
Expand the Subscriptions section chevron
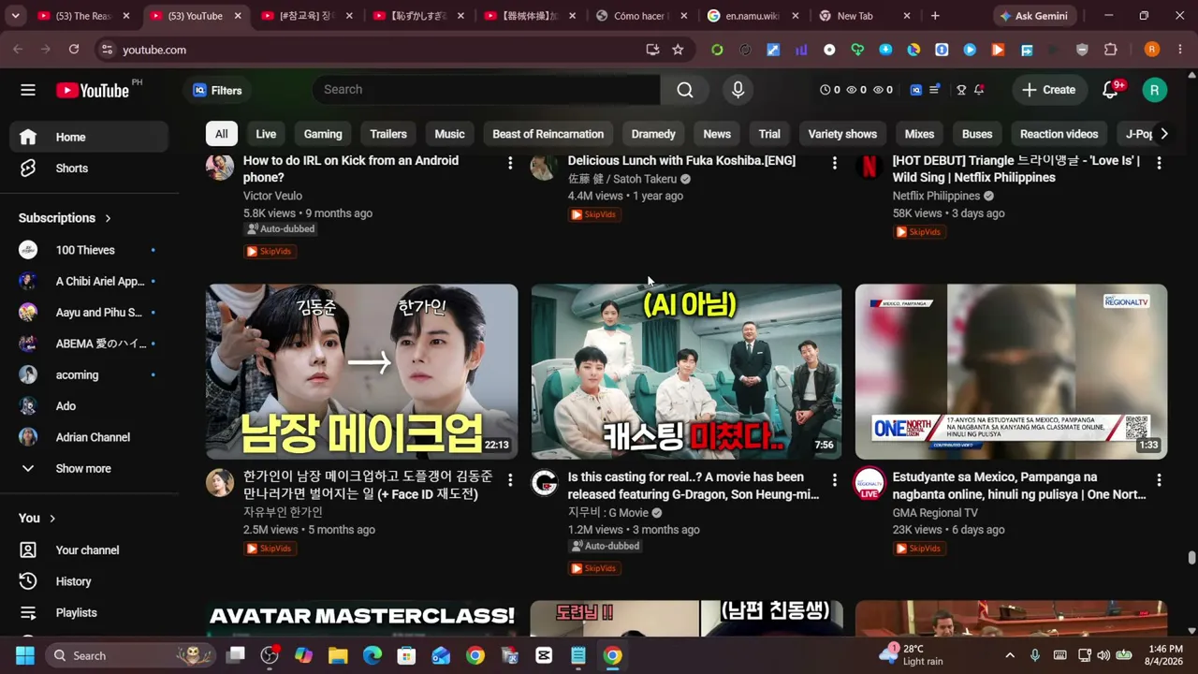click(108, 218)
